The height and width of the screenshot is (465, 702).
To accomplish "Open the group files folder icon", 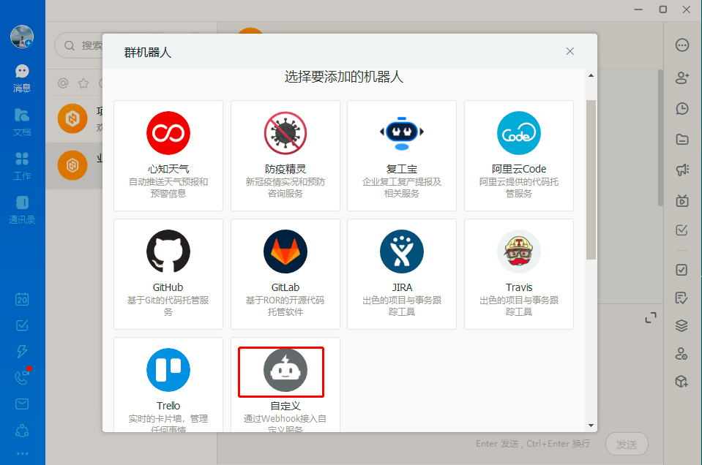I will tap(682, 140).
